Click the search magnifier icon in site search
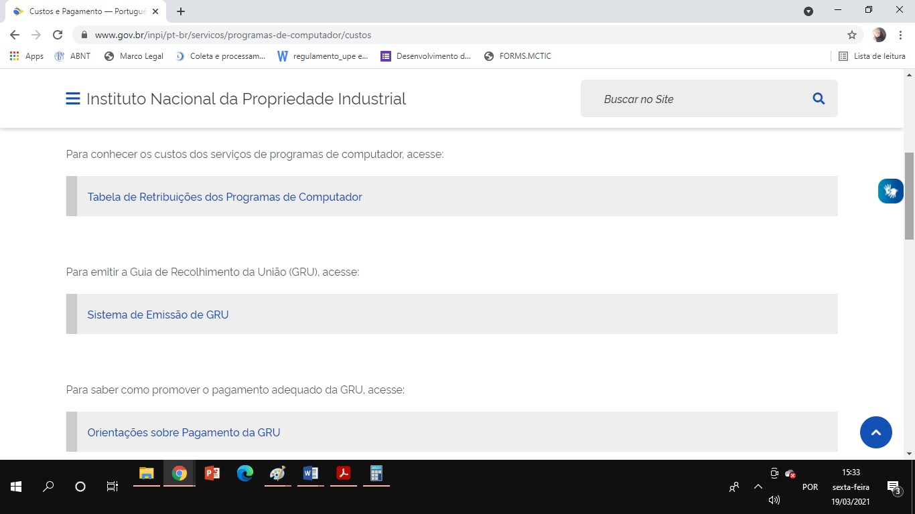 click(x=819, y=98)
